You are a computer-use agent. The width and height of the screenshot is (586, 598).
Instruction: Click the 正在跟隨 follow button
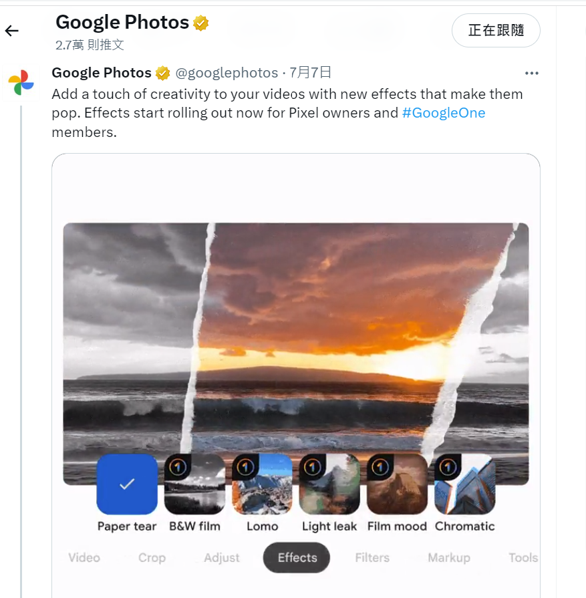coord(496,30)
